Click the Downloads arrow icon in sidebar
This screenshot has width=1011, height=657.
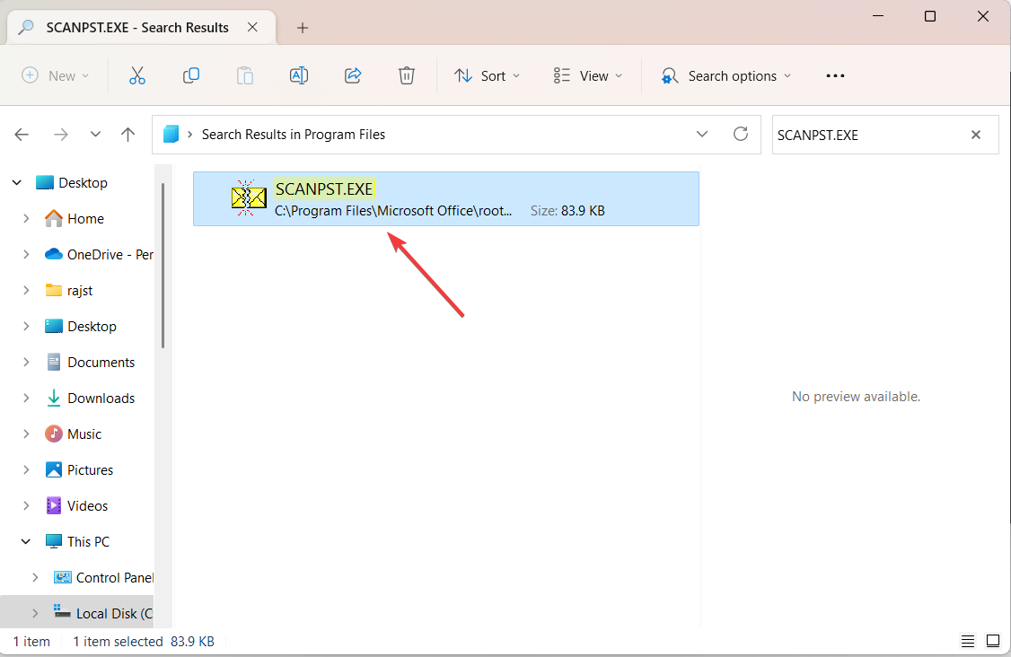click(x=54, y=398)
